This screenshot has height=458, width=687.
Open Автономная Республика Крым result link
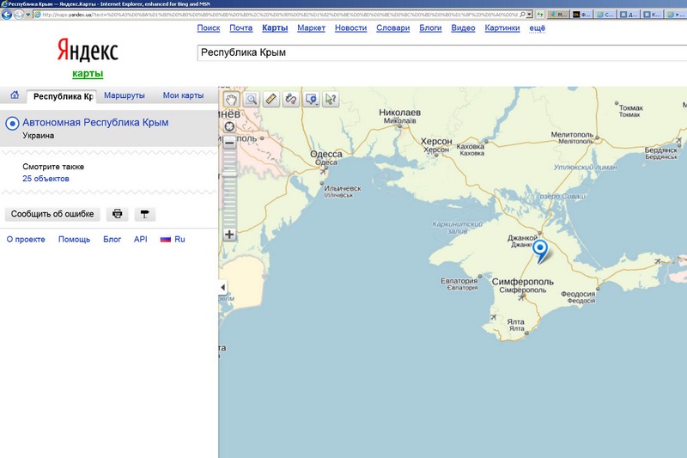pyautogui.click(x=95, y=122)
